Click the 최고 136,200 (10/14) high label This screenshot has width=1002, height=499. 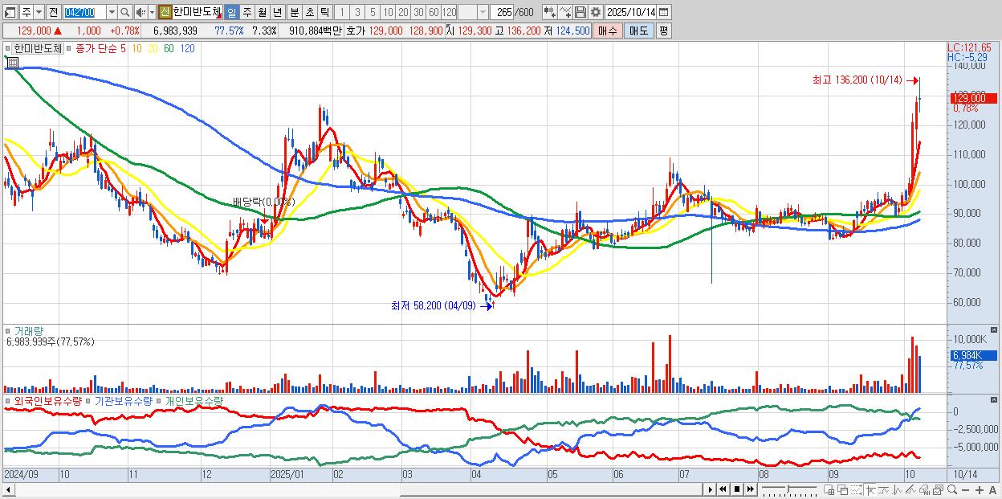coord(857,80)
